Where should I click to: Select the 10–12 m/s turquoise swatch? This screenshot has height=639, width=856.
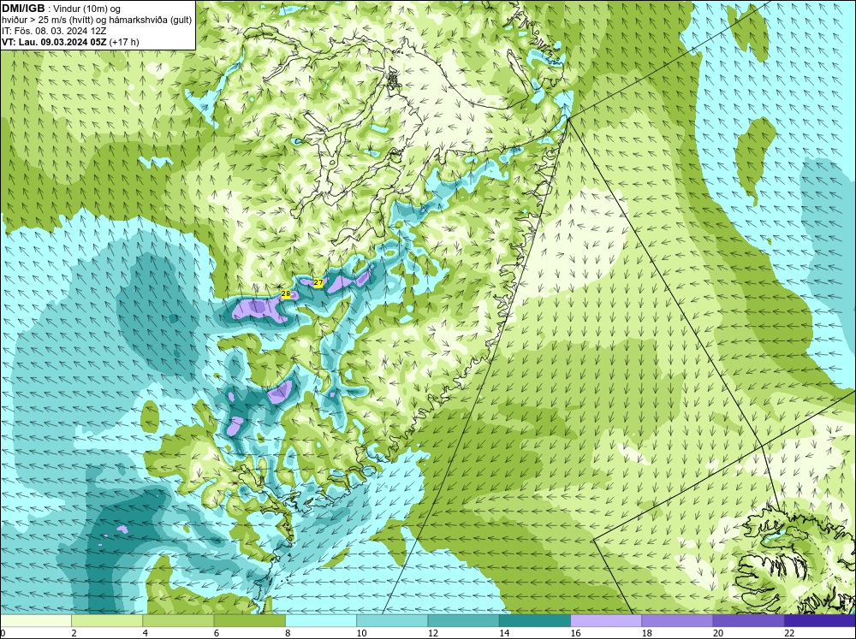392,621
